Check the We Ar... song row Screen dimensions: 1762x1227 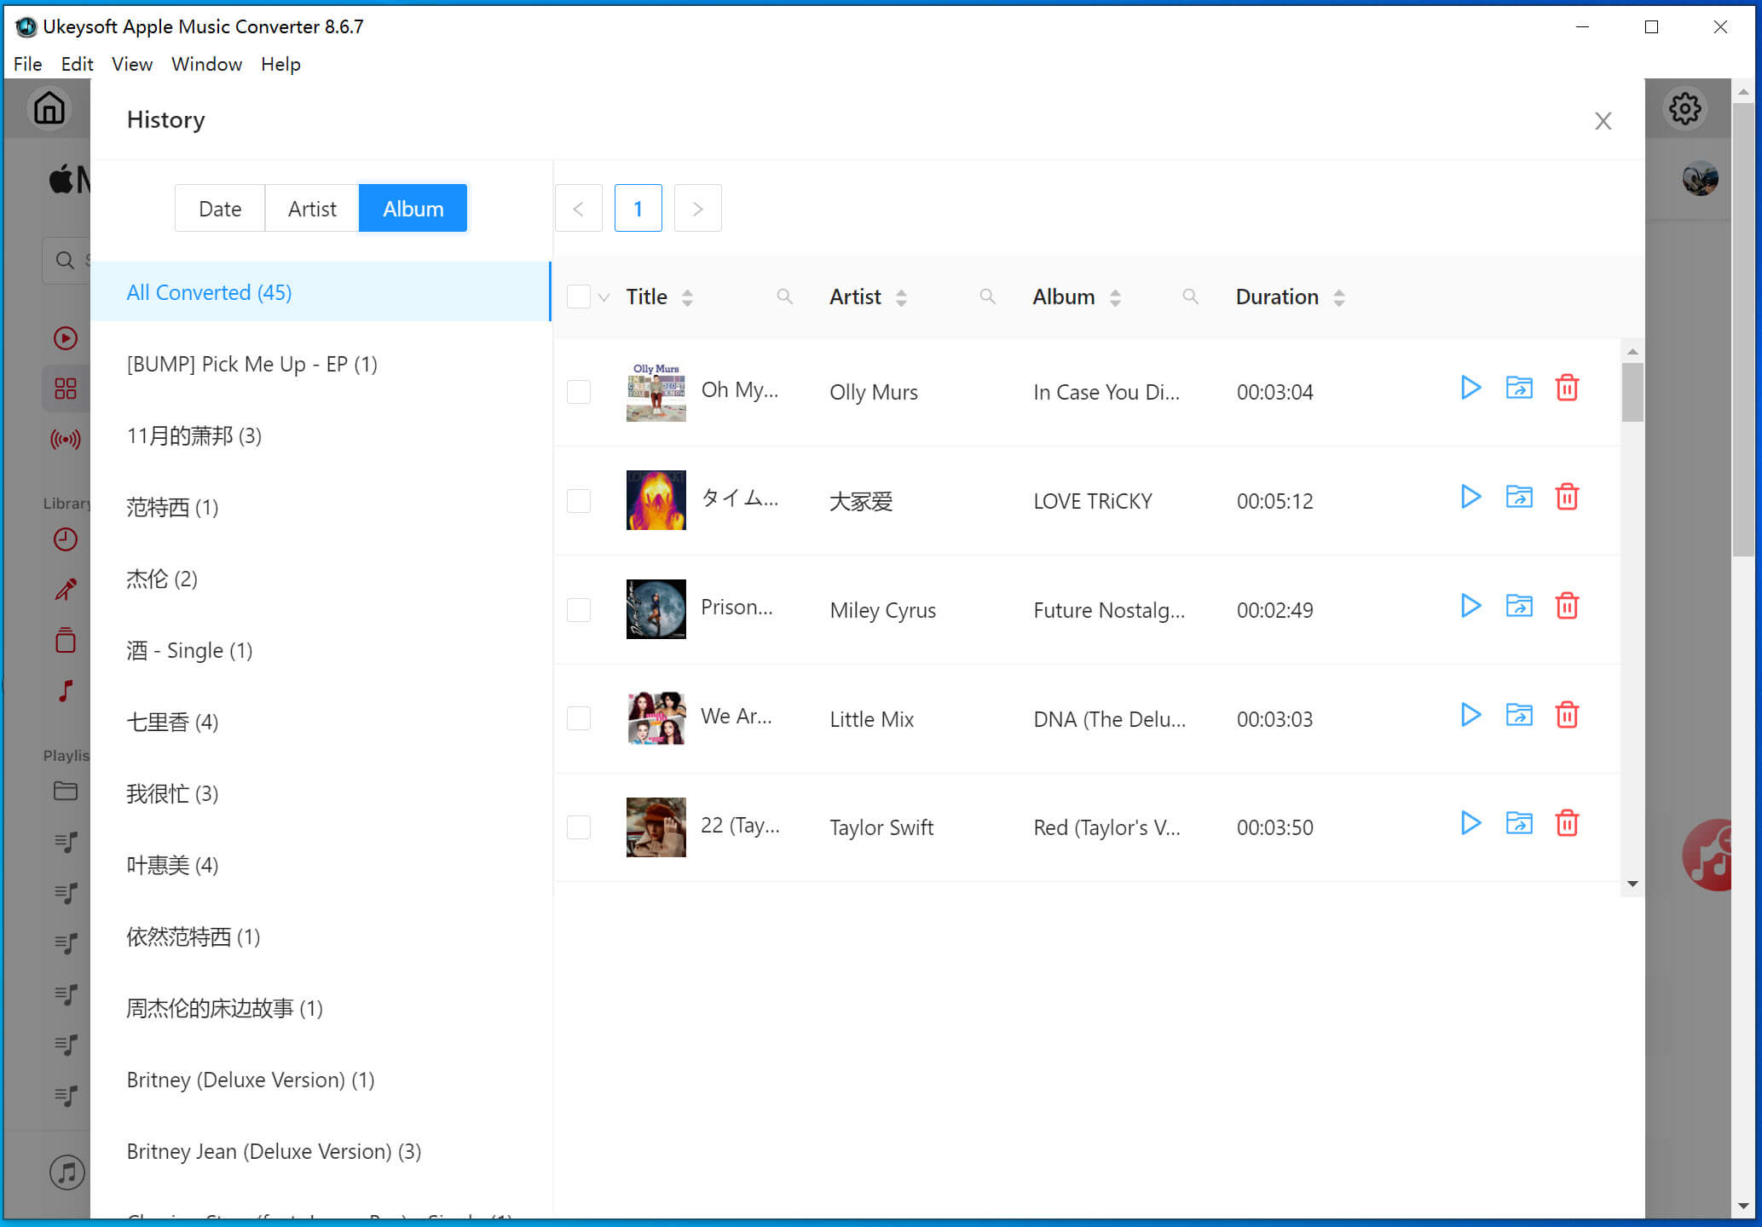(579, 718)
